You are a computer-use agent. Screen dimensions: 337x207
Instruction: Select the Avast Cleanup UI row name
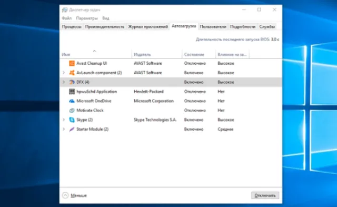coord(92,63)
